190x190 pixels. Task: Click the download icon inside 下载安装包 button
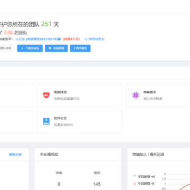[x=22, y=48]
